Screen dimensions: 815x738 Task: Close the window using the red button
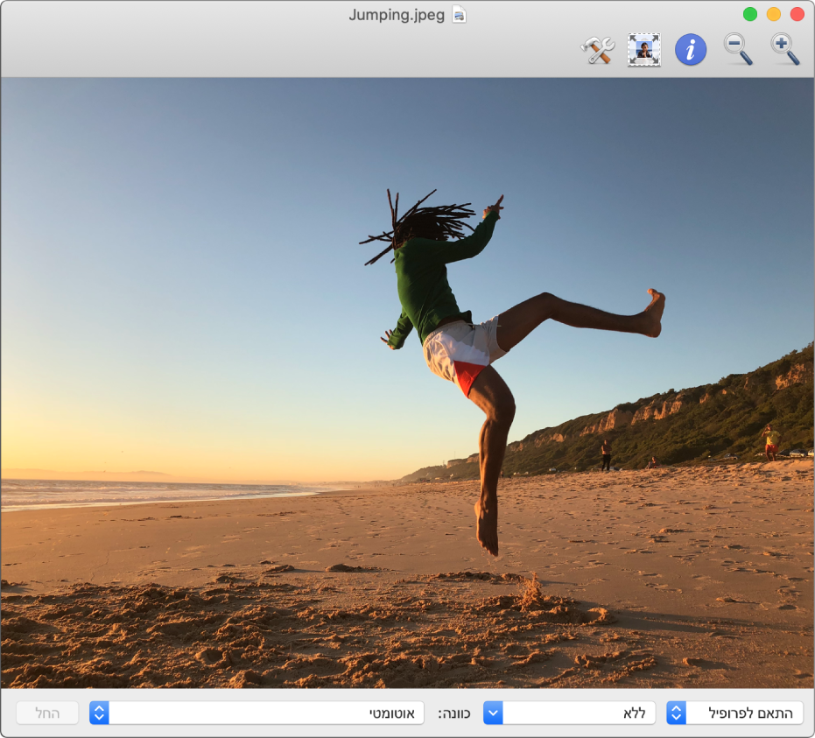click(x=797, y=14)
